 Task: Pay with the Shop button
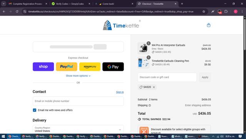pos(43,67)
